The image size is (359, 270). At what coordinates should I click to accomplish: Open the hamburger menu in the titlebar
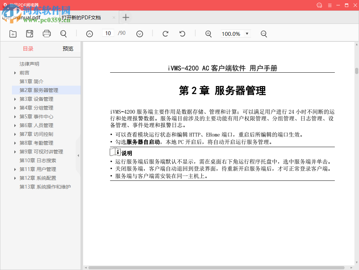[330, 5]
